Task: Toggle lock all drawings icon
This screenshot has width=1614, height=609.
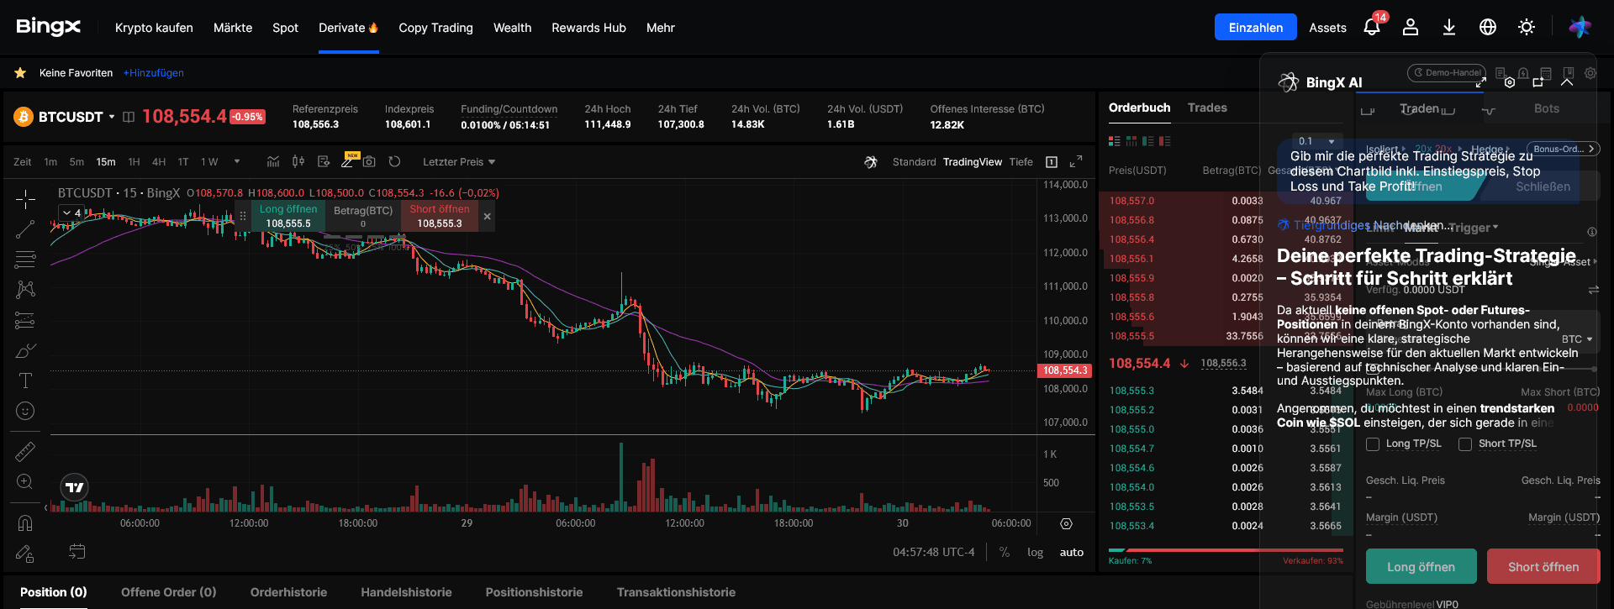Action: (25, 554)
